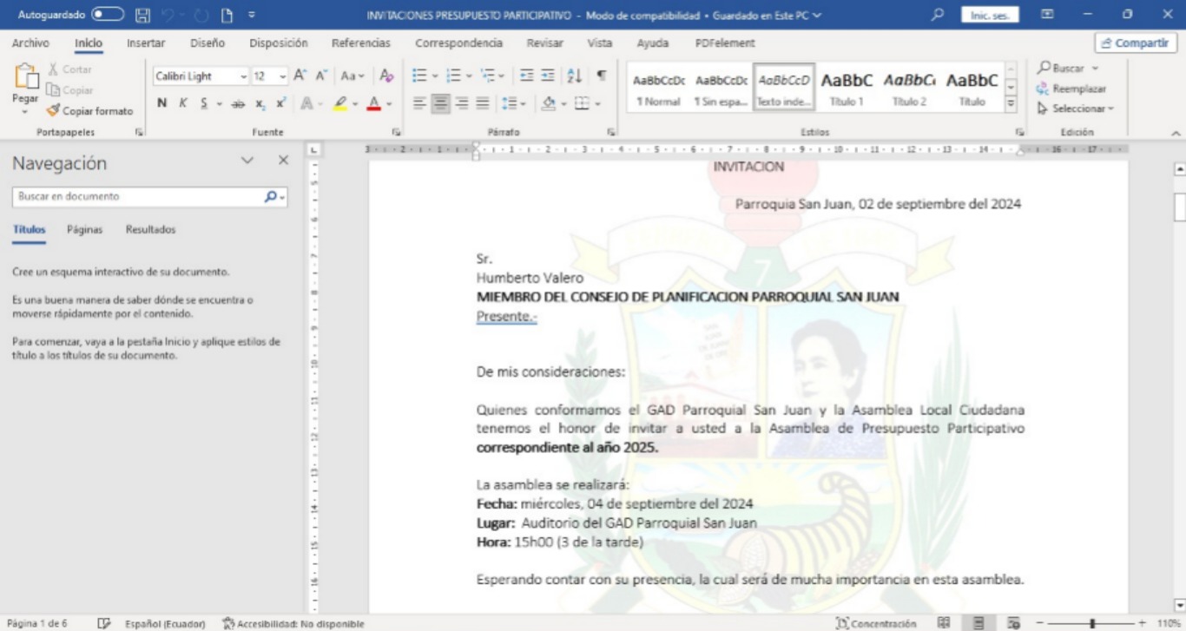Click the sort A-Z icon

[x=574, y=76]
